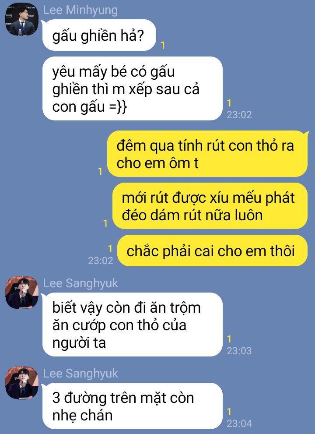The width and height of the screenshot is (315, 434).
Task: Tap the second Lee Sanghyuk avatar
Action: (x=22, y=383)
